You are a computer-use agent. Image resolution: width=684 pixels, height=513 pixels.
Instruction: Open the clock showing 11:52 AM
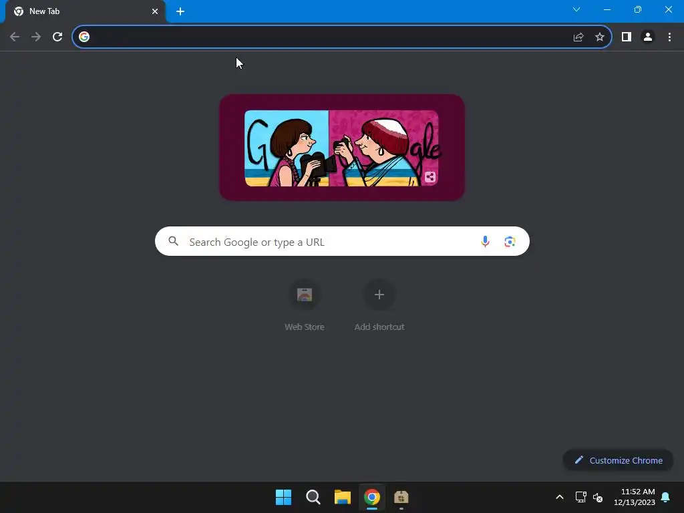tap(635, 497)
